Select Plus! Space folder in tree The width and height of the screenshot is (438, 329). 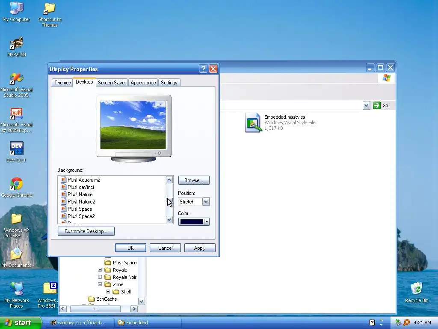(121, 263)
